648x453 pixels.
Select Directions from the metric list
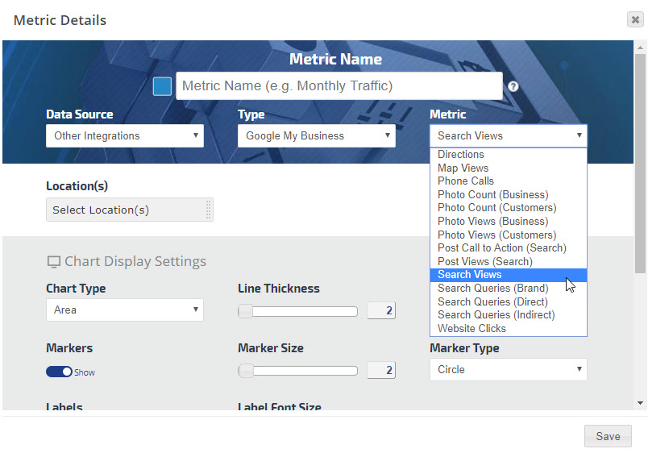click(x=461, y=155)
